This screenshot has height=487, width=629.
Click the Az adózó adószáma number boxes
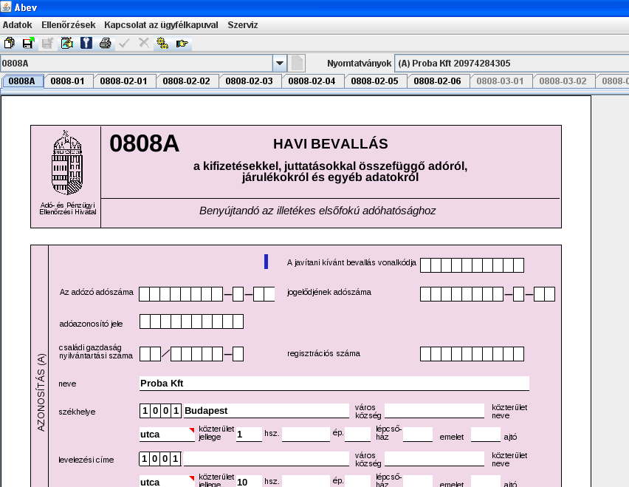(207, 294)
